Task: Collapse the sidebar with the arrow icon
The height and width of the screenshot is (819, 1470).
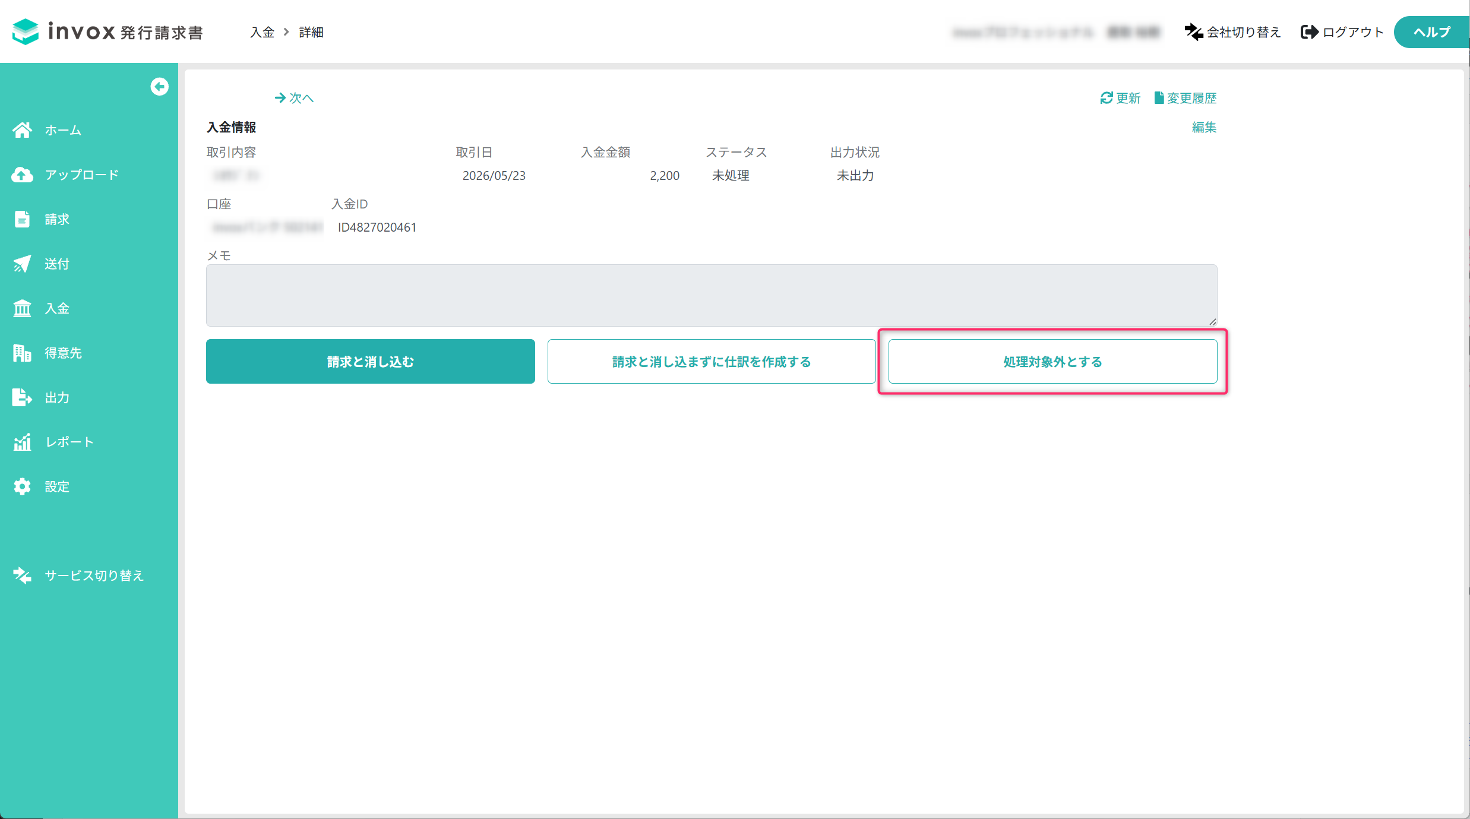Action: 159,87
